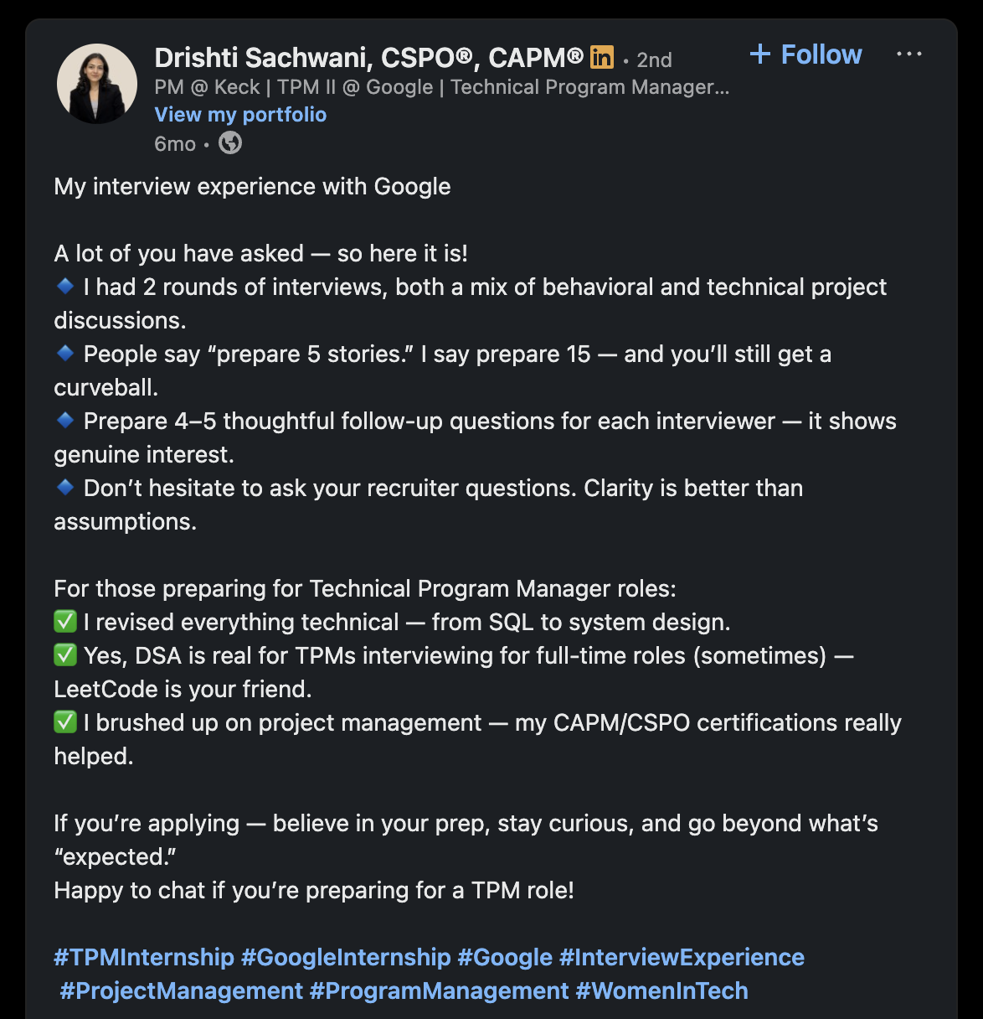983x1019 pixels.
Task: Open the #TPMInternship hashtag
Action: pos(144,957)
